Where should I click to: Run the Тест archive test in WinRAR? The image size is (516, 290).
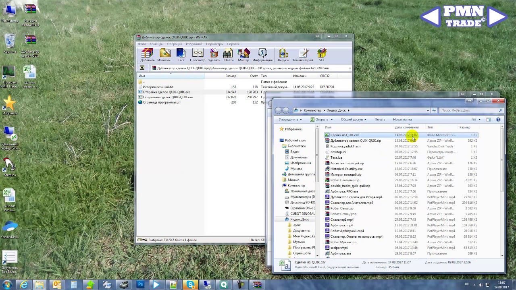pos(181,55)
